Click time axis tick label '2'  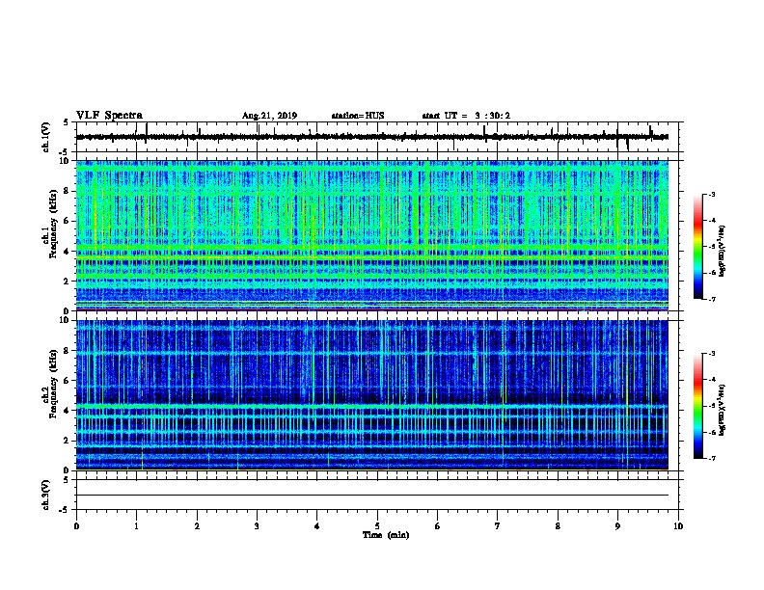[197, 526]
